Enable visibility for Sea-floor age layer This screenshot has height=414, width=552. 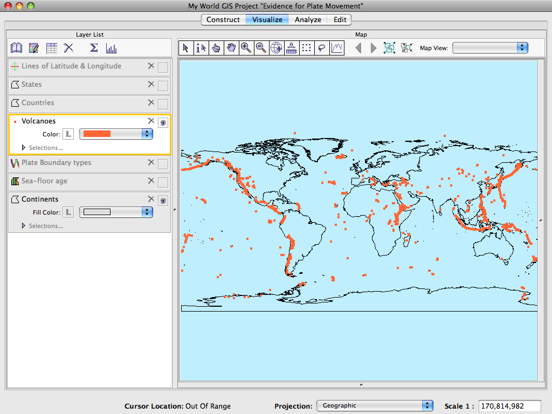point(163,183)
